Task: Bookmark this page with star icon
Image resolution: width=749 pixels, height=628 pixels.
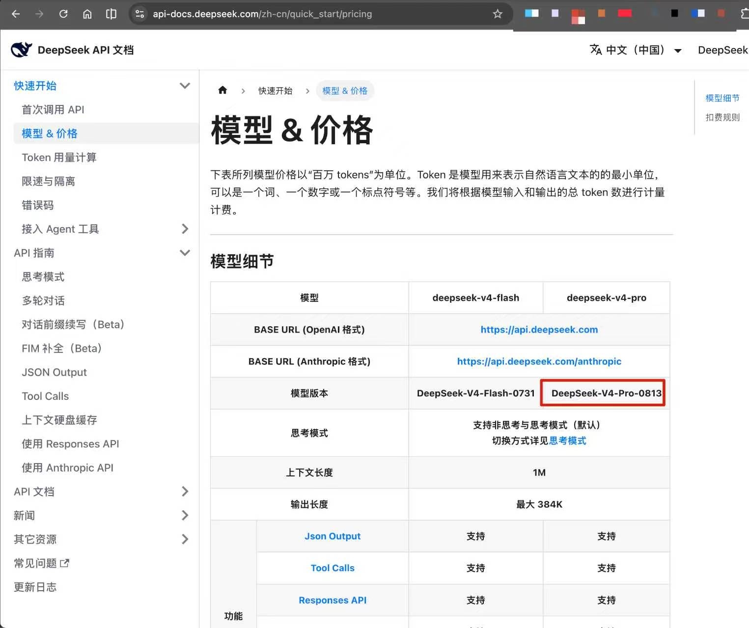Action: click(498, 14)
